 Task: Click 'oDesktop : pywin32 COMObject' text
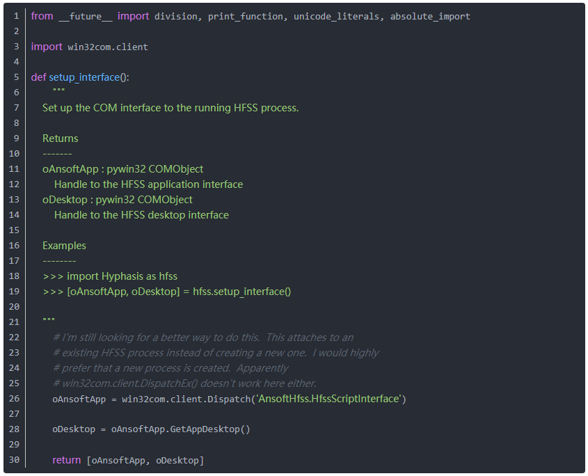coord(118,200)
